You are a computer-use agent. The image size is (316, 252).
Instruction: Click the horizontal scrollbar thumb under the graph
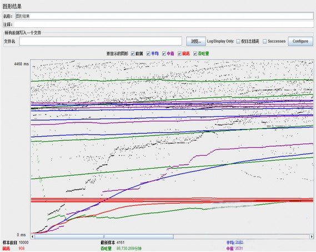pyautogui.click(x=104, y=236)
